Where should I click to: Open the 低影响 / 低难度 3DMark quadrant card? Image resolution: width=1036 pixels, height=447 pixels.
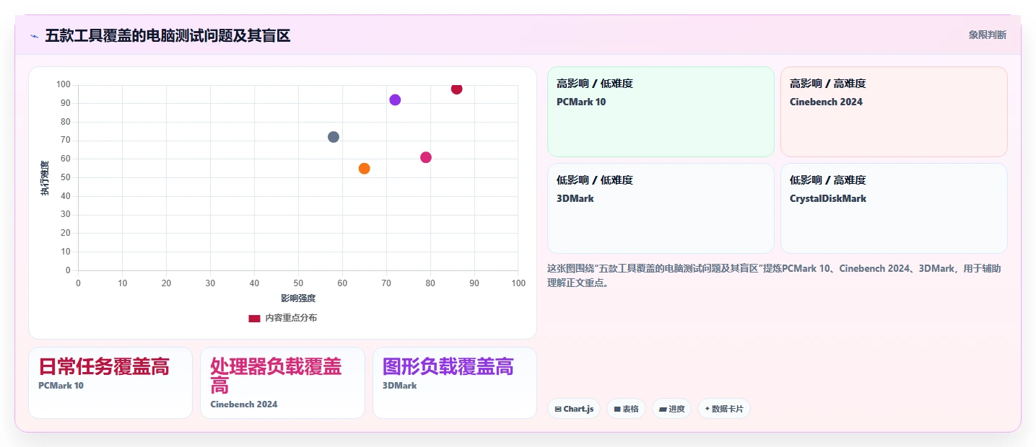661,208
